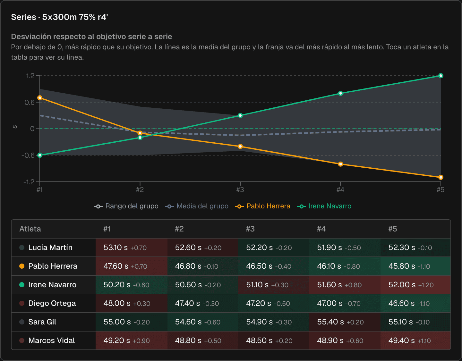Click Pablo Herrera's orange chart point at #3
462x361 pixels.
pos(240,147)
